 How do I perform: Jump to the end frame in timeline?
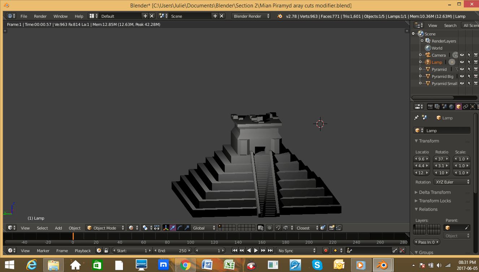point(270,251)
